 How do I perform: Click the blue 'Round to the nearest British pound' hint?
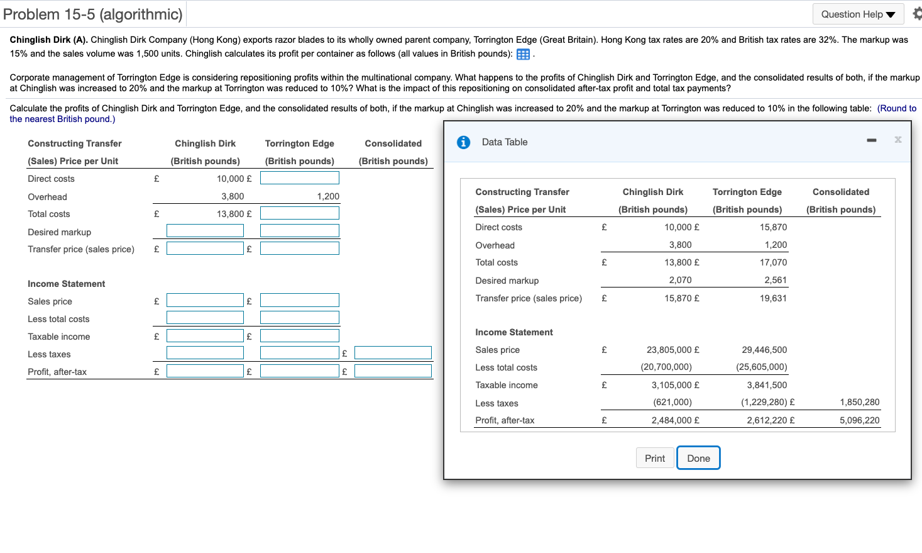pos(463,113)
